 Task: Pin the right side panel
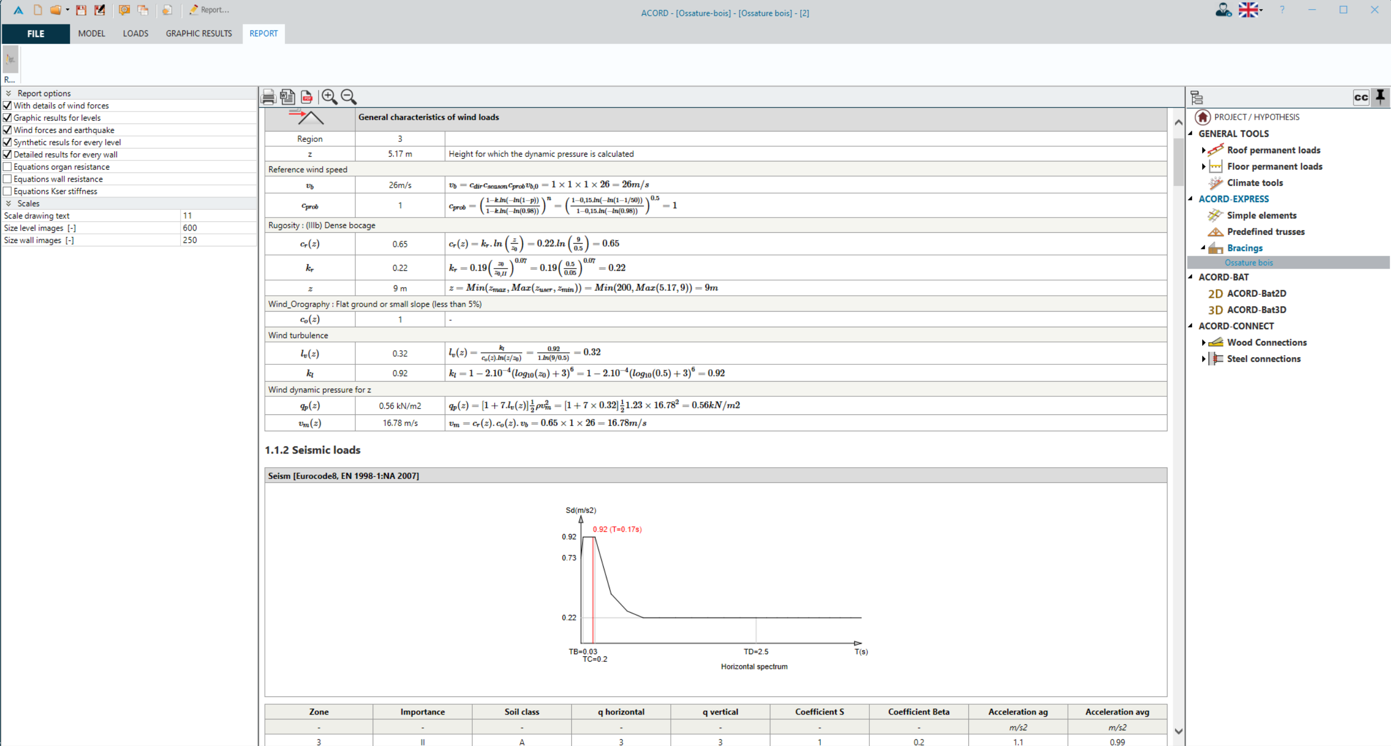(1380, 97)
